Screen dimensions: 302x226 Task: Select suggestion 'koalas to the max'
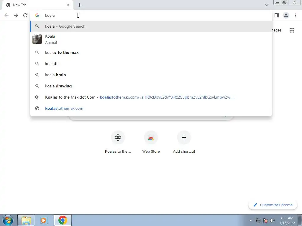(151, 52)
